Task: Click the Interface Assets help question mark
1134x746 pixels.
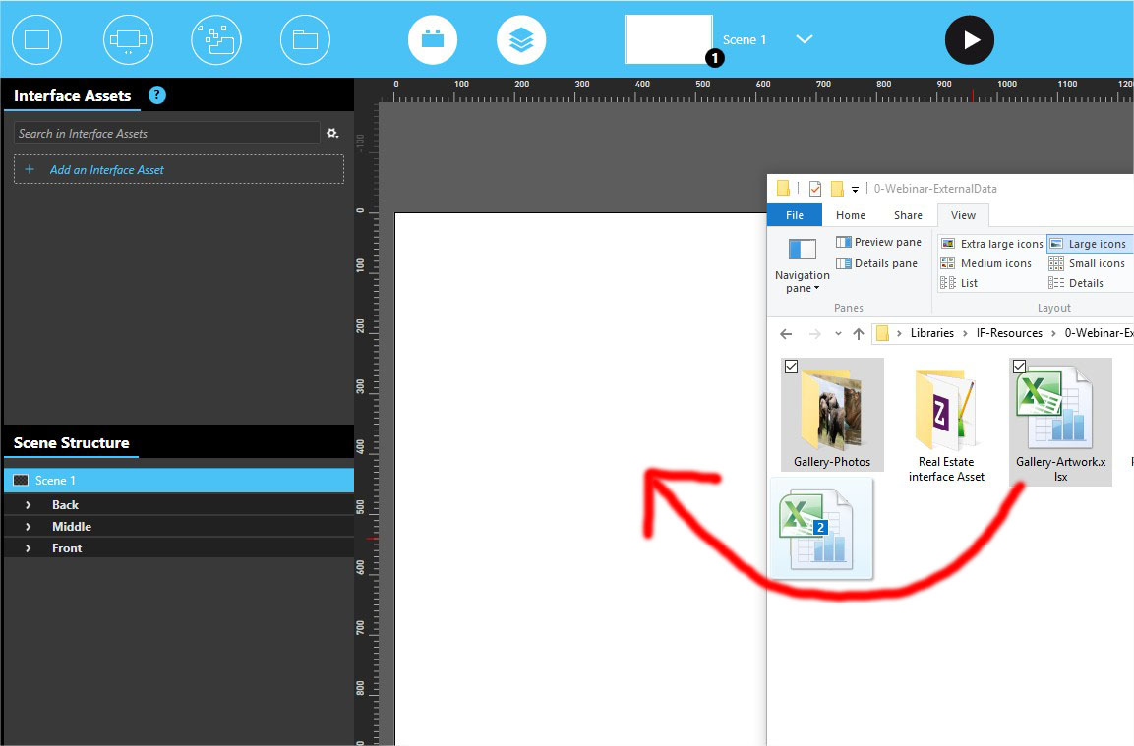Action: [157, 95]
